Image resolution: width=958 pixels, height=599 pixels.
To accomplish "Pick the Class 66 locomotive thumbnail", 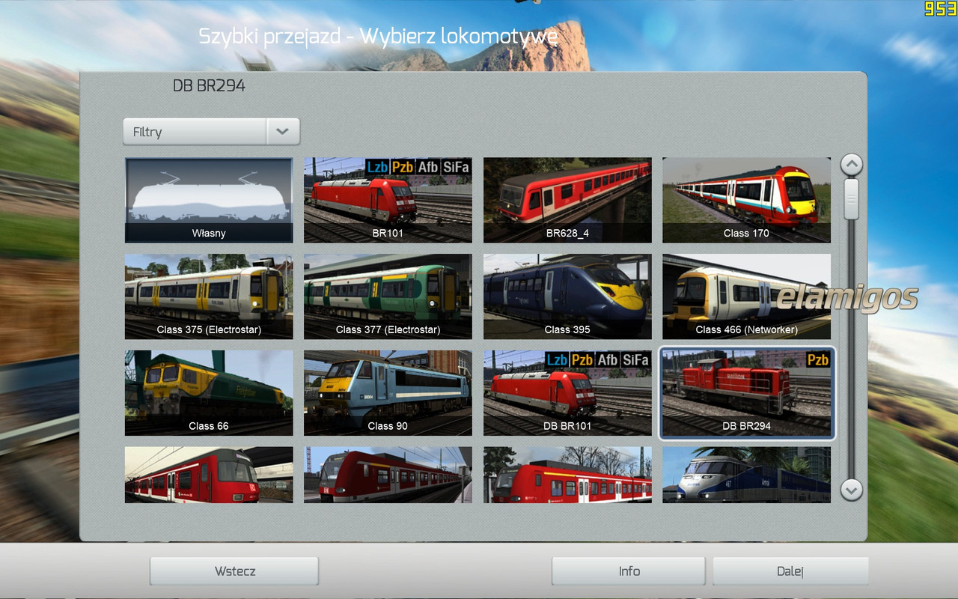I will 209,393.
